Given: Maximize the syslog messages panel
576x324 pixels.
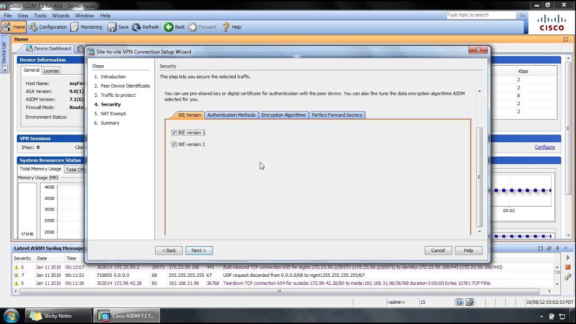Looking at the screenshot, I should [x=541, y=248].
